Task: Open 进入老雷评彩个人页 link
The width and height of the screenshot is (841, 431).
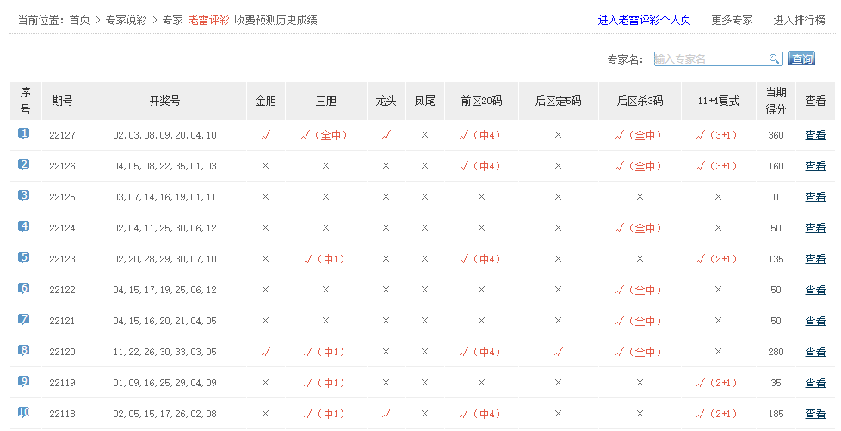Action: (644, 20)
